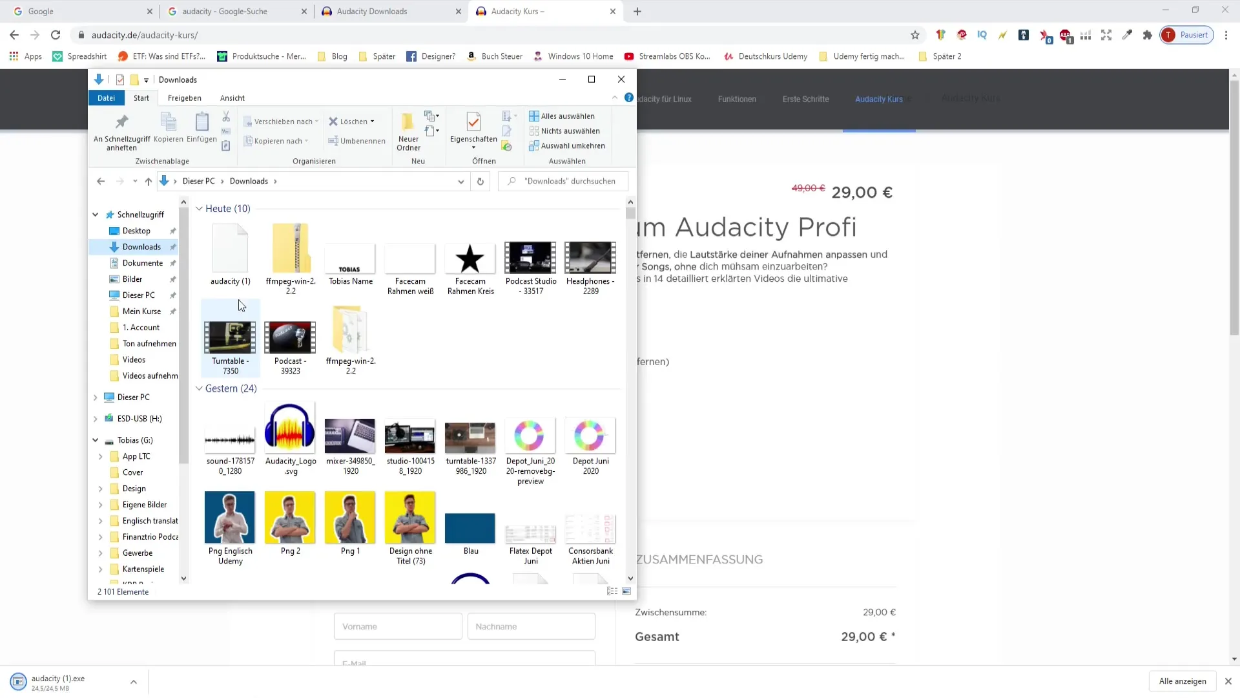The height and width of the screenshot is (698, 1240).
Task: Bookmark this page with star icon
Action: click(x=915, y=35)
